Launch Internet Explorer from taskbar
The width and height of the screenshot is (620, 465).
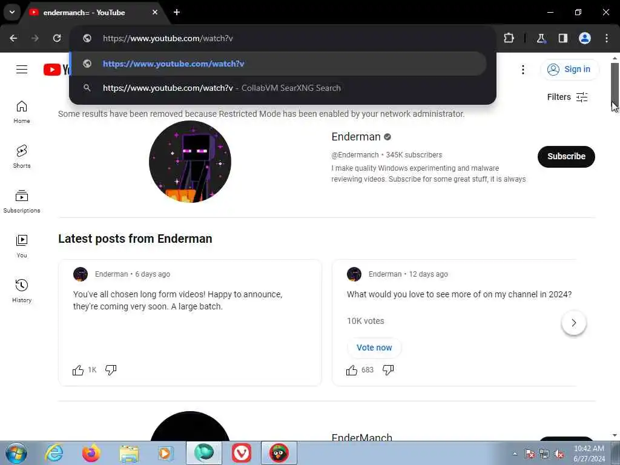pos(54,453)
